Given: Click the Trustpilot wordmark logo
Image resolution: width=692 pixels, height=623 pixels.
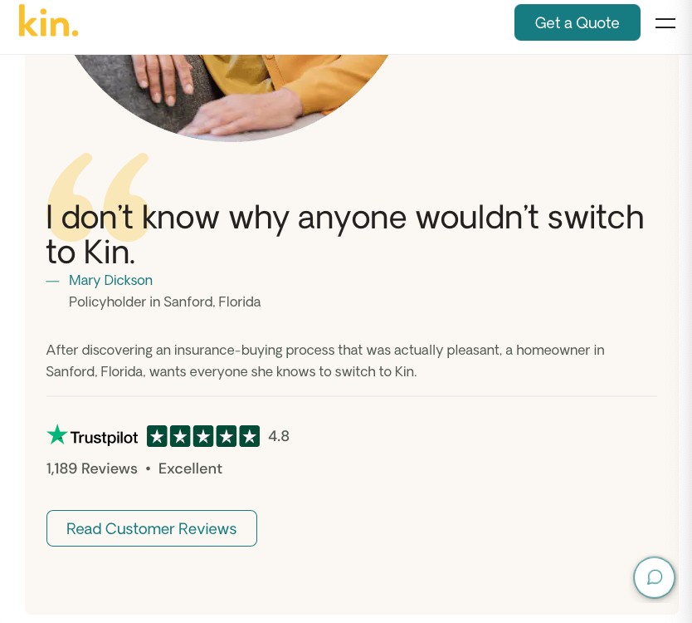Looking at the screenshot, I should (103, 436).
